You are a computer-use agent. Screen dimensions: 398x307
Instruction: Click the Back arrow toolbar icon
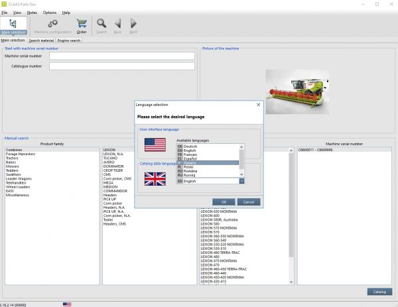click(117, 23)
